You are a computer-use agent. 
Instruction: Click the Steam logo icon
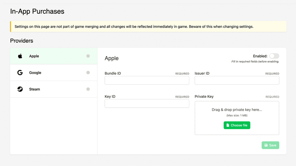click(x=20, y=89)
